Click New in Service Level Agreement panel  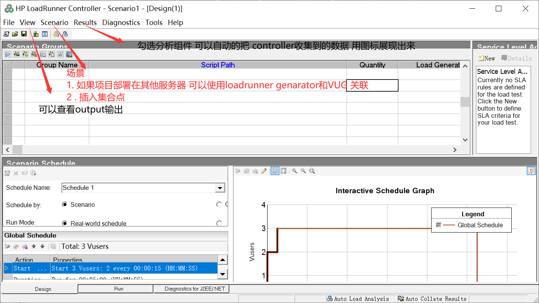pyautogui.click(x=487, y=58)
